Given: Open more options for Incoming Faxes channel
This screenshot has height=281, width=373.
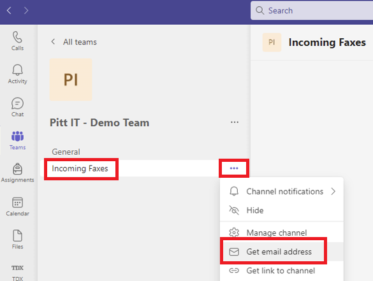Looking at the screenshot, I should point(234,168).
